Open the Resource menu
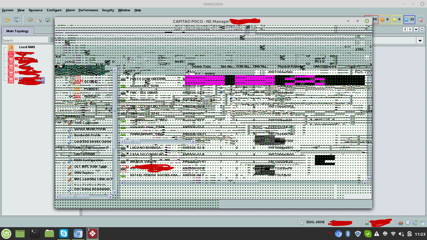The height and width of the screenshot is (240, 427). pyautogui.click(x=36, y=10)
